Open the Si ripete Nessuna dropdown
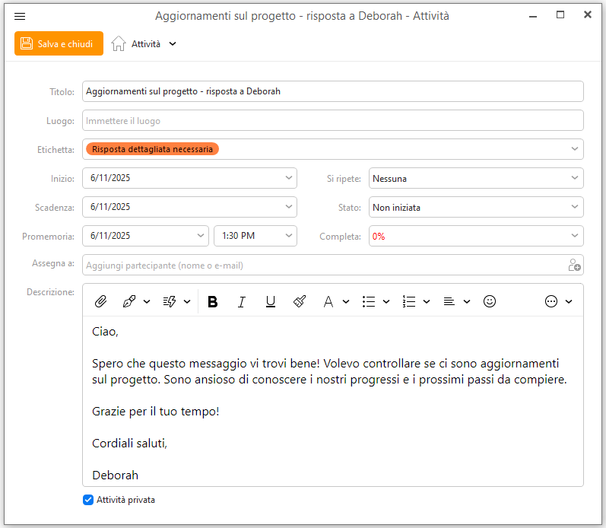This screenshot has height=528, width=606. click(x=476, y=178)
